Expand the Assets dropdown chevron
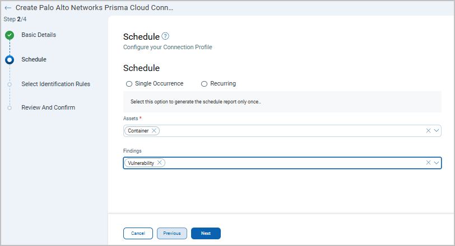 pos(437,131)
